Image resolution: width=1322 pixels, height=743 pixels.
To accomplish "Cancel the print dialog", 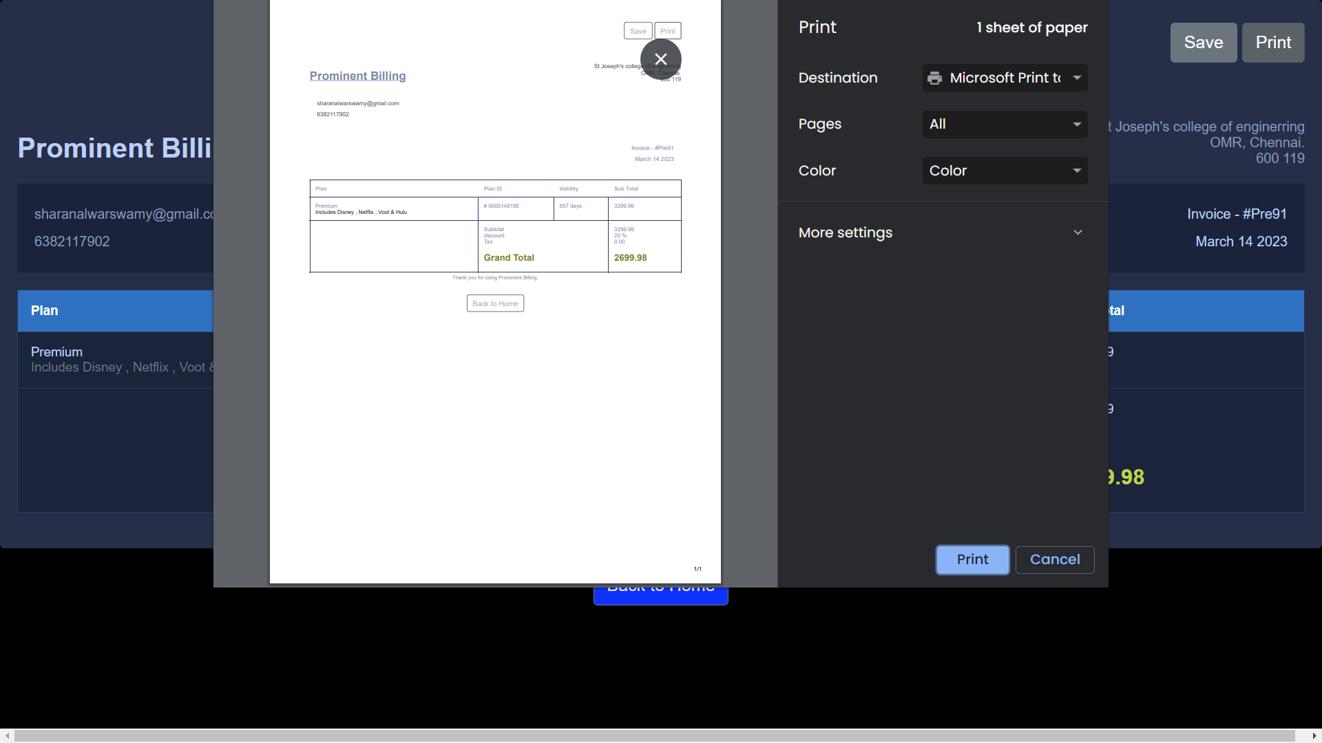I will tap(1055, 559).
